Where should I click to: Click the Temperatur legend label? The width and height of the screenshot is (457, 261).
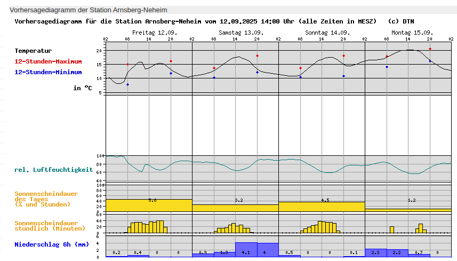click(33, 51)
